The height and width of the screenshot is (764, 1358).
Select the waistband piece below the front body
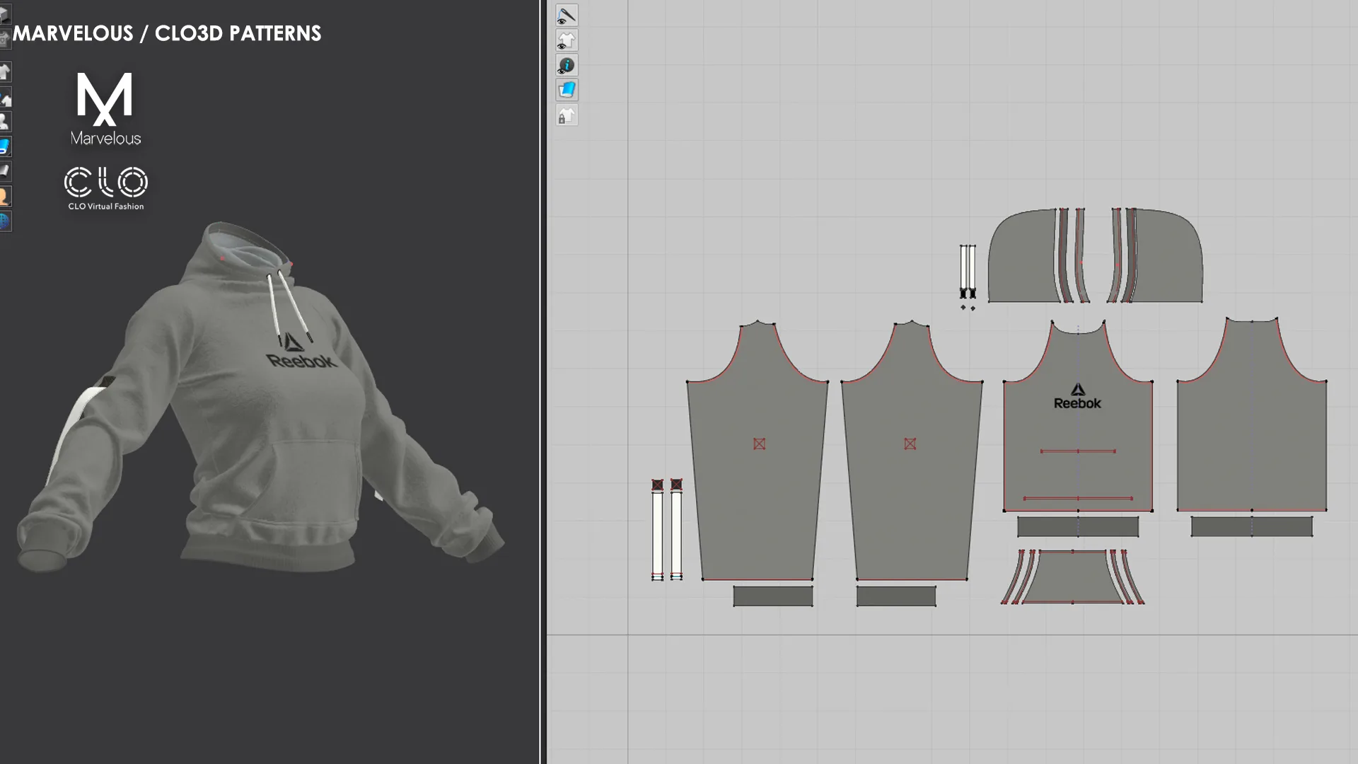1078,526
